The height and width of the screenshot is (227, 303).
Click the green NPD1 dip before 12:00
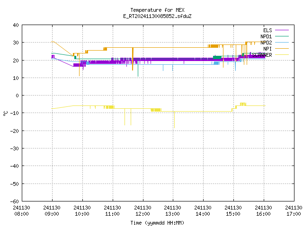(138, 69)
